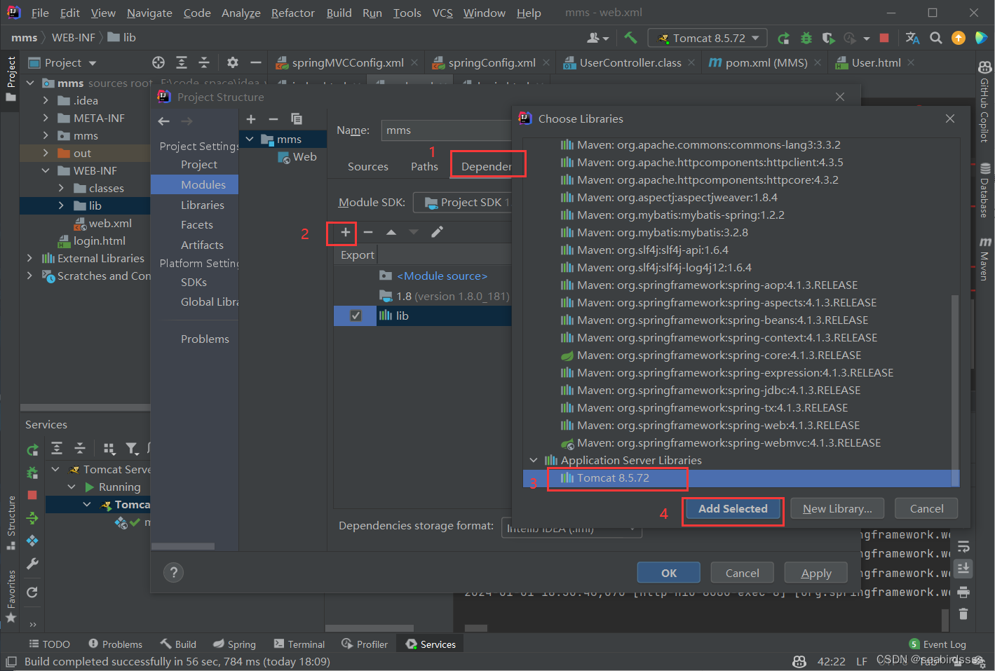Viewport: 995px width, 671px height.
Task: Click the Select Opened File target icon
Action: coord(158,62)
